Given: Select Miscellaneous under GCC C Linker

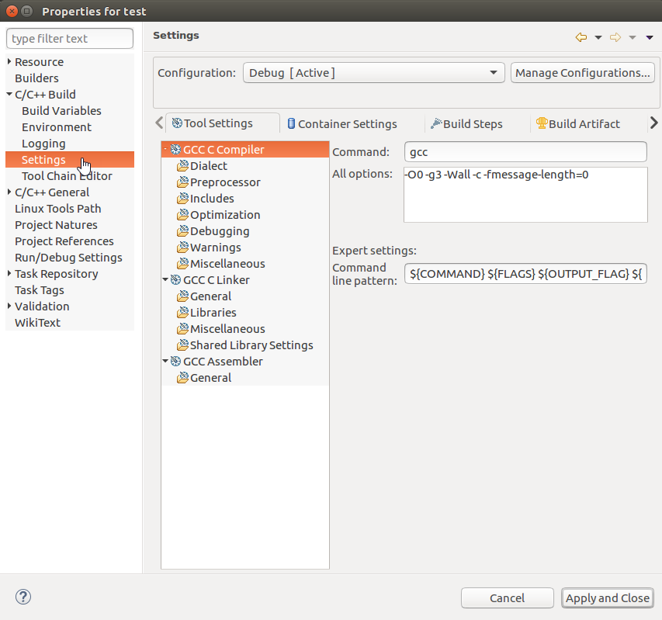Looking at the screenshot, I should (x=227, y=329).
